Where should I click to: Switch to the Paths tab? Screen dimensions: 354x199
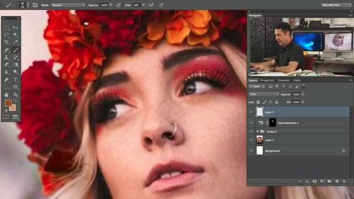pyautogui.click(x=297, y=80)
